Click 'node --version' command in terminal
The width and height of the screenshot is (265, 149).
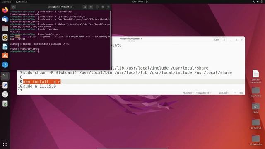[x=49, y=29]
